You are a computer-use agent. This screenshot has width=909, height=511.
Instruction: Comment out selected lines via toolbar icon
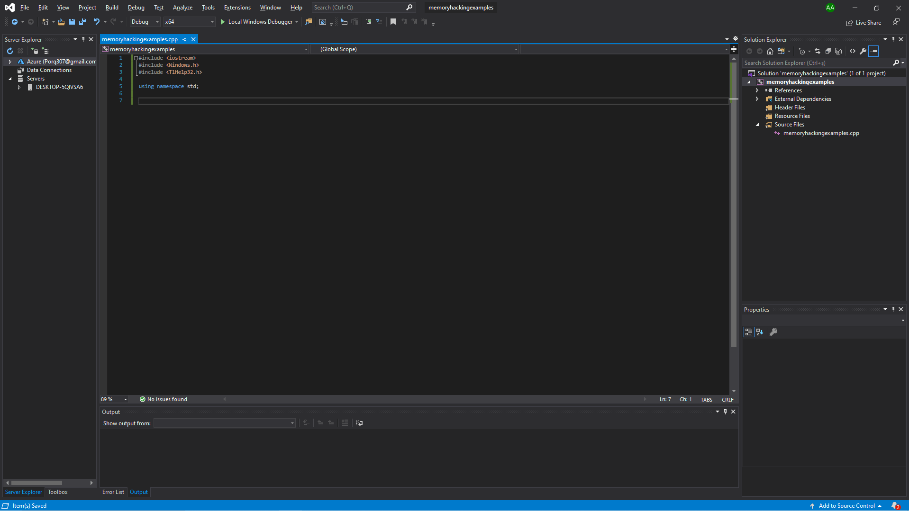point(369,22)
